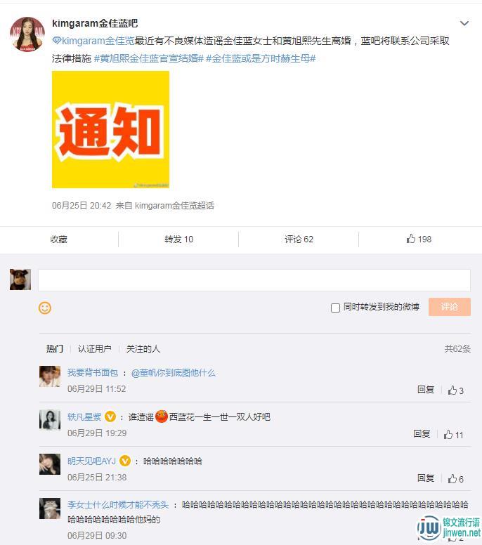Like the 明天见吧AYJ comment with 6 likes
482x545 pixels.
click(x=455, y=478)
